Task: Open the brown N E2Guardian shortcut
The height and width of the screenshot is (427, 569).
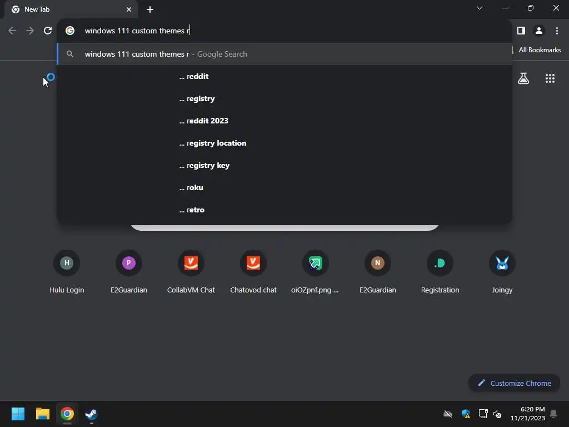Action: pos(378,272)
